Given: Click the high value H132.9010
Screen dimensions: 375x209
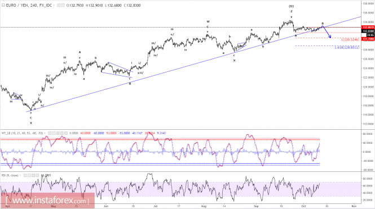Looking at the screenshot, I should coord(94,5).
